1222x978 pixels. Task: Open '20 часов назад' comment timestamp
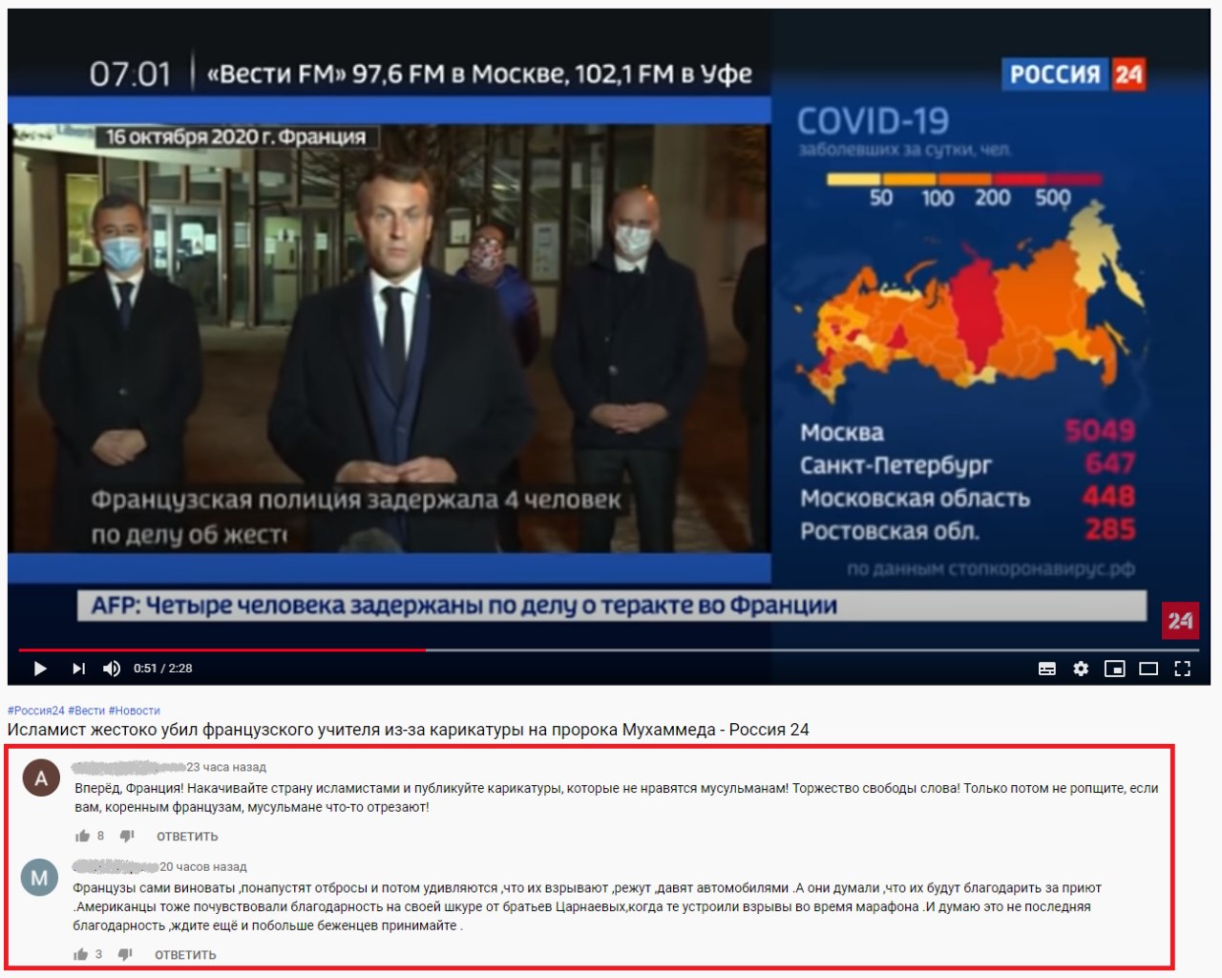(x=203, y=867)
